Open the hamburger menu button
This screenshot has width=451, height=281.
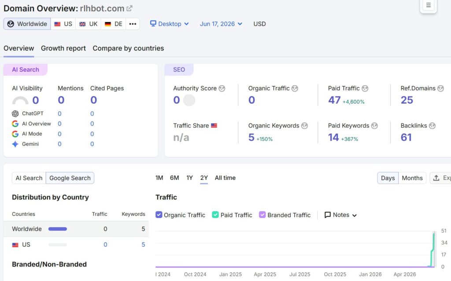428,5
